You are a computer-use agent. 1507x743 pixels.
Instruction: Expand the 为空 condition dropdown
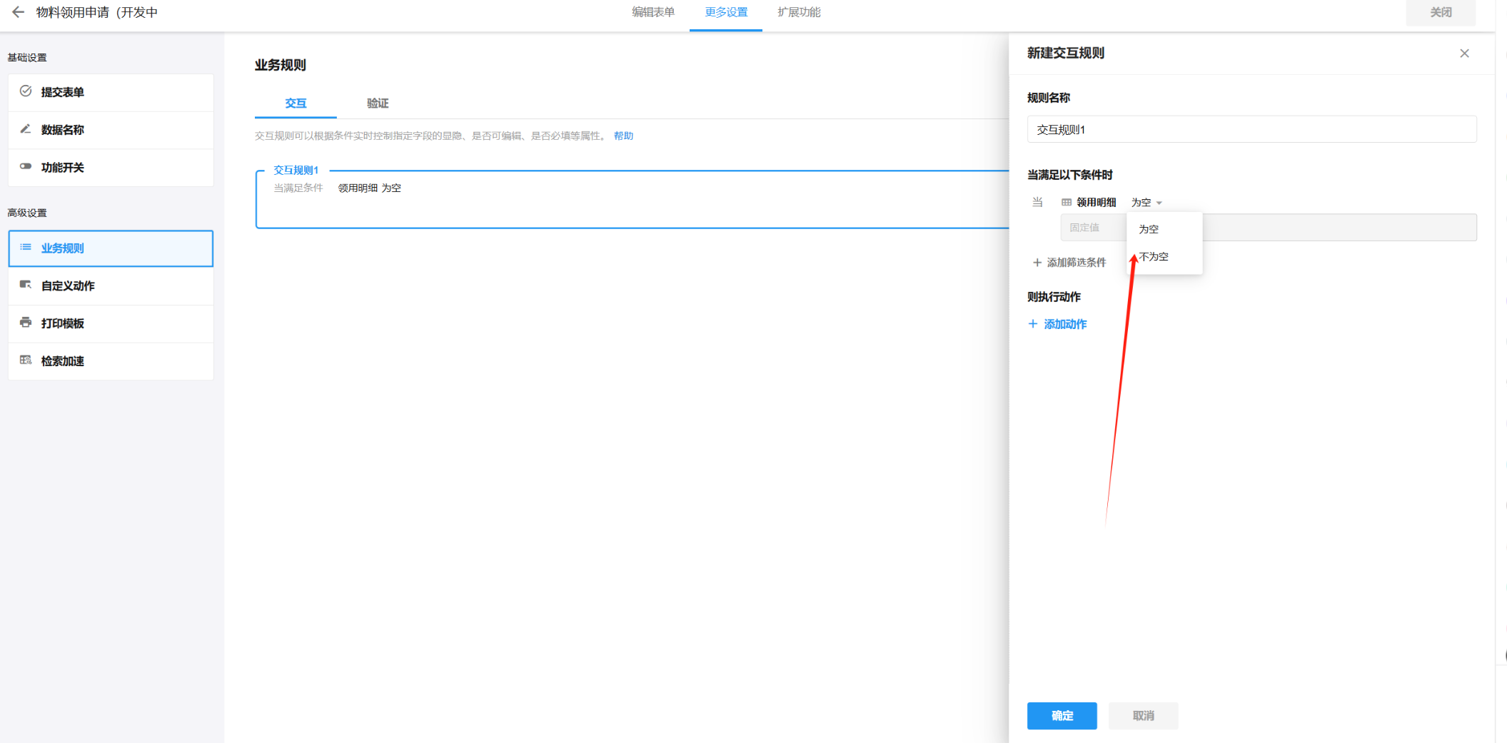[x=1146, y=203]
